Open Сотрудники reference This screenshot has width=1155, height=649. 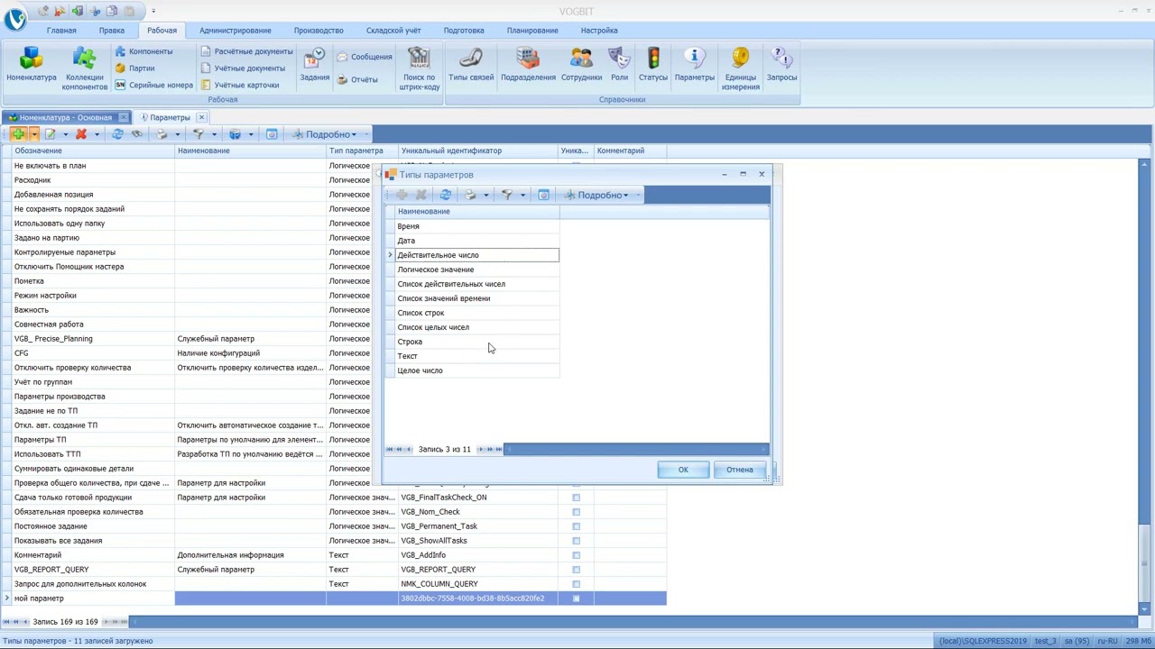(x=581, y=65)
